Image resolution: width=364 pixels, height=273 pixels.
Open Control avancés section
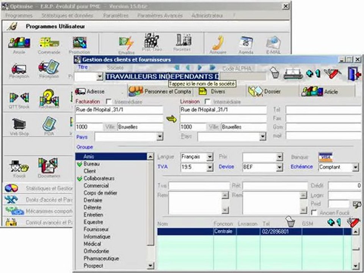[x=38, y=222]
